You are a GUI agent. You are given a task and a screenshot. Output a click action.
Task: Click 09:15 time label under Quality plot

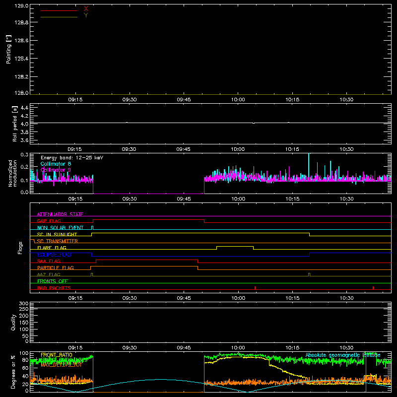(x=75, y=348)
